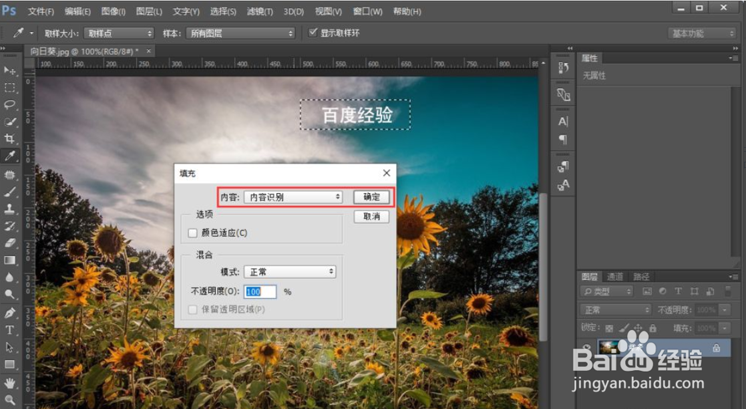This screenshot has height=409, width=746.
Task: Enable the 颜色适应(C) checkbox
Action: (192, 233)
